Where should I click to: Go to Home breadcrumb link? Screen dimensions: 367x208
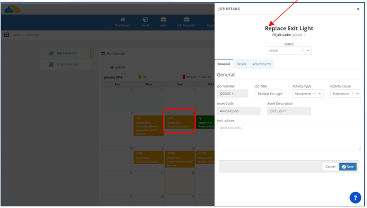[16, 35]
